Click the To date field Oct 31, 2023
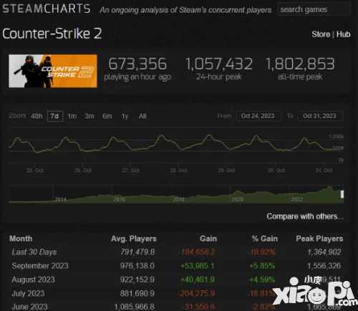The image size is (358, 311). pyautogui.click(x=320, y=116)
